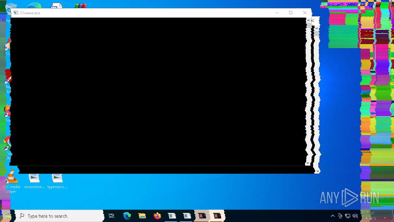Open File Explorer from the taskbar
Screen dimensions: 394x222
click(x=142, y=216)
